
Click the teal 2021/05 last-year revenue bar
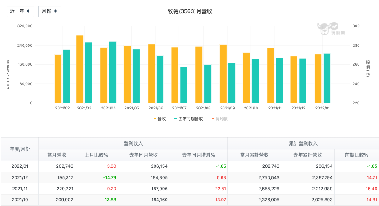tap(136, 76)
